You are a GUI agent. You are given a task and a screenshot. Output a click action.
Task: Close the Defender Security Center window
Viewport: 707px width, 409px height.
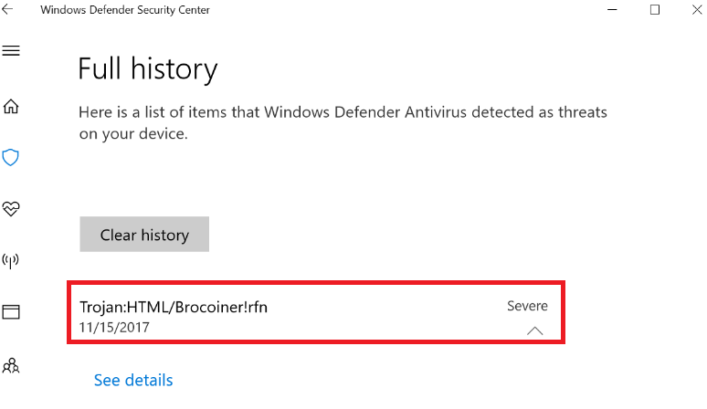pos(693,9)
